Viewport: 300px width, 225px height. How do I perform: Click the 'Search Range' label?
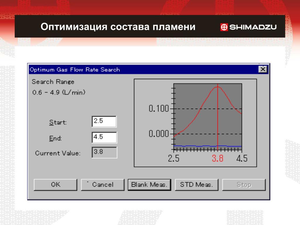pos(53,82)
